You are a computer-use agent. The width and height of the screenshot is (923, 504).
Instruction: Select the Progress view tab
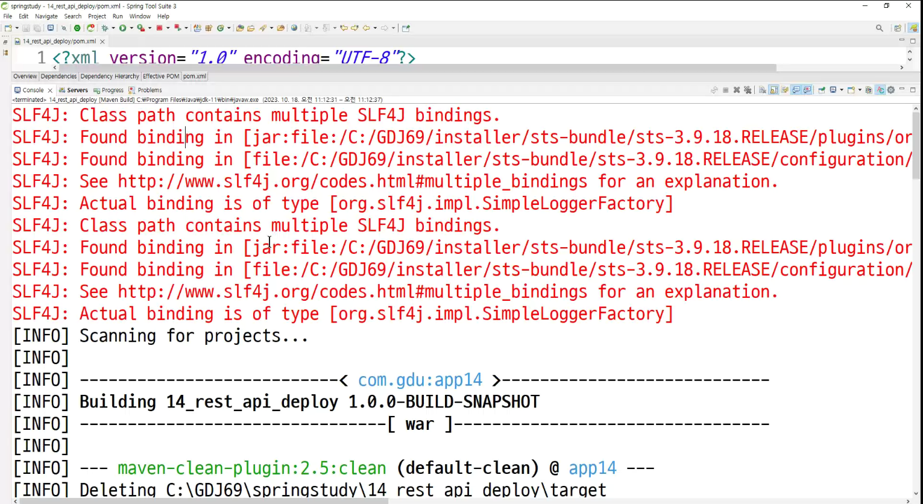click(x=109, y=90)
